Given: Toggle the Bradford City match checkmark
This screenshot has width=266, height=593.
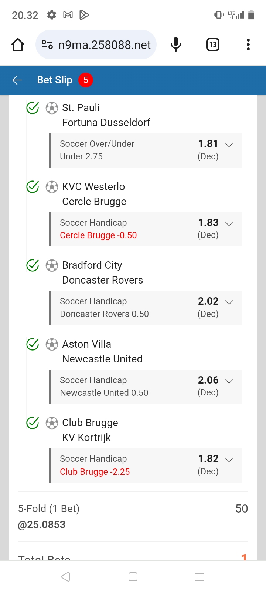Looking at the screenshot, I should coord(33,265).
